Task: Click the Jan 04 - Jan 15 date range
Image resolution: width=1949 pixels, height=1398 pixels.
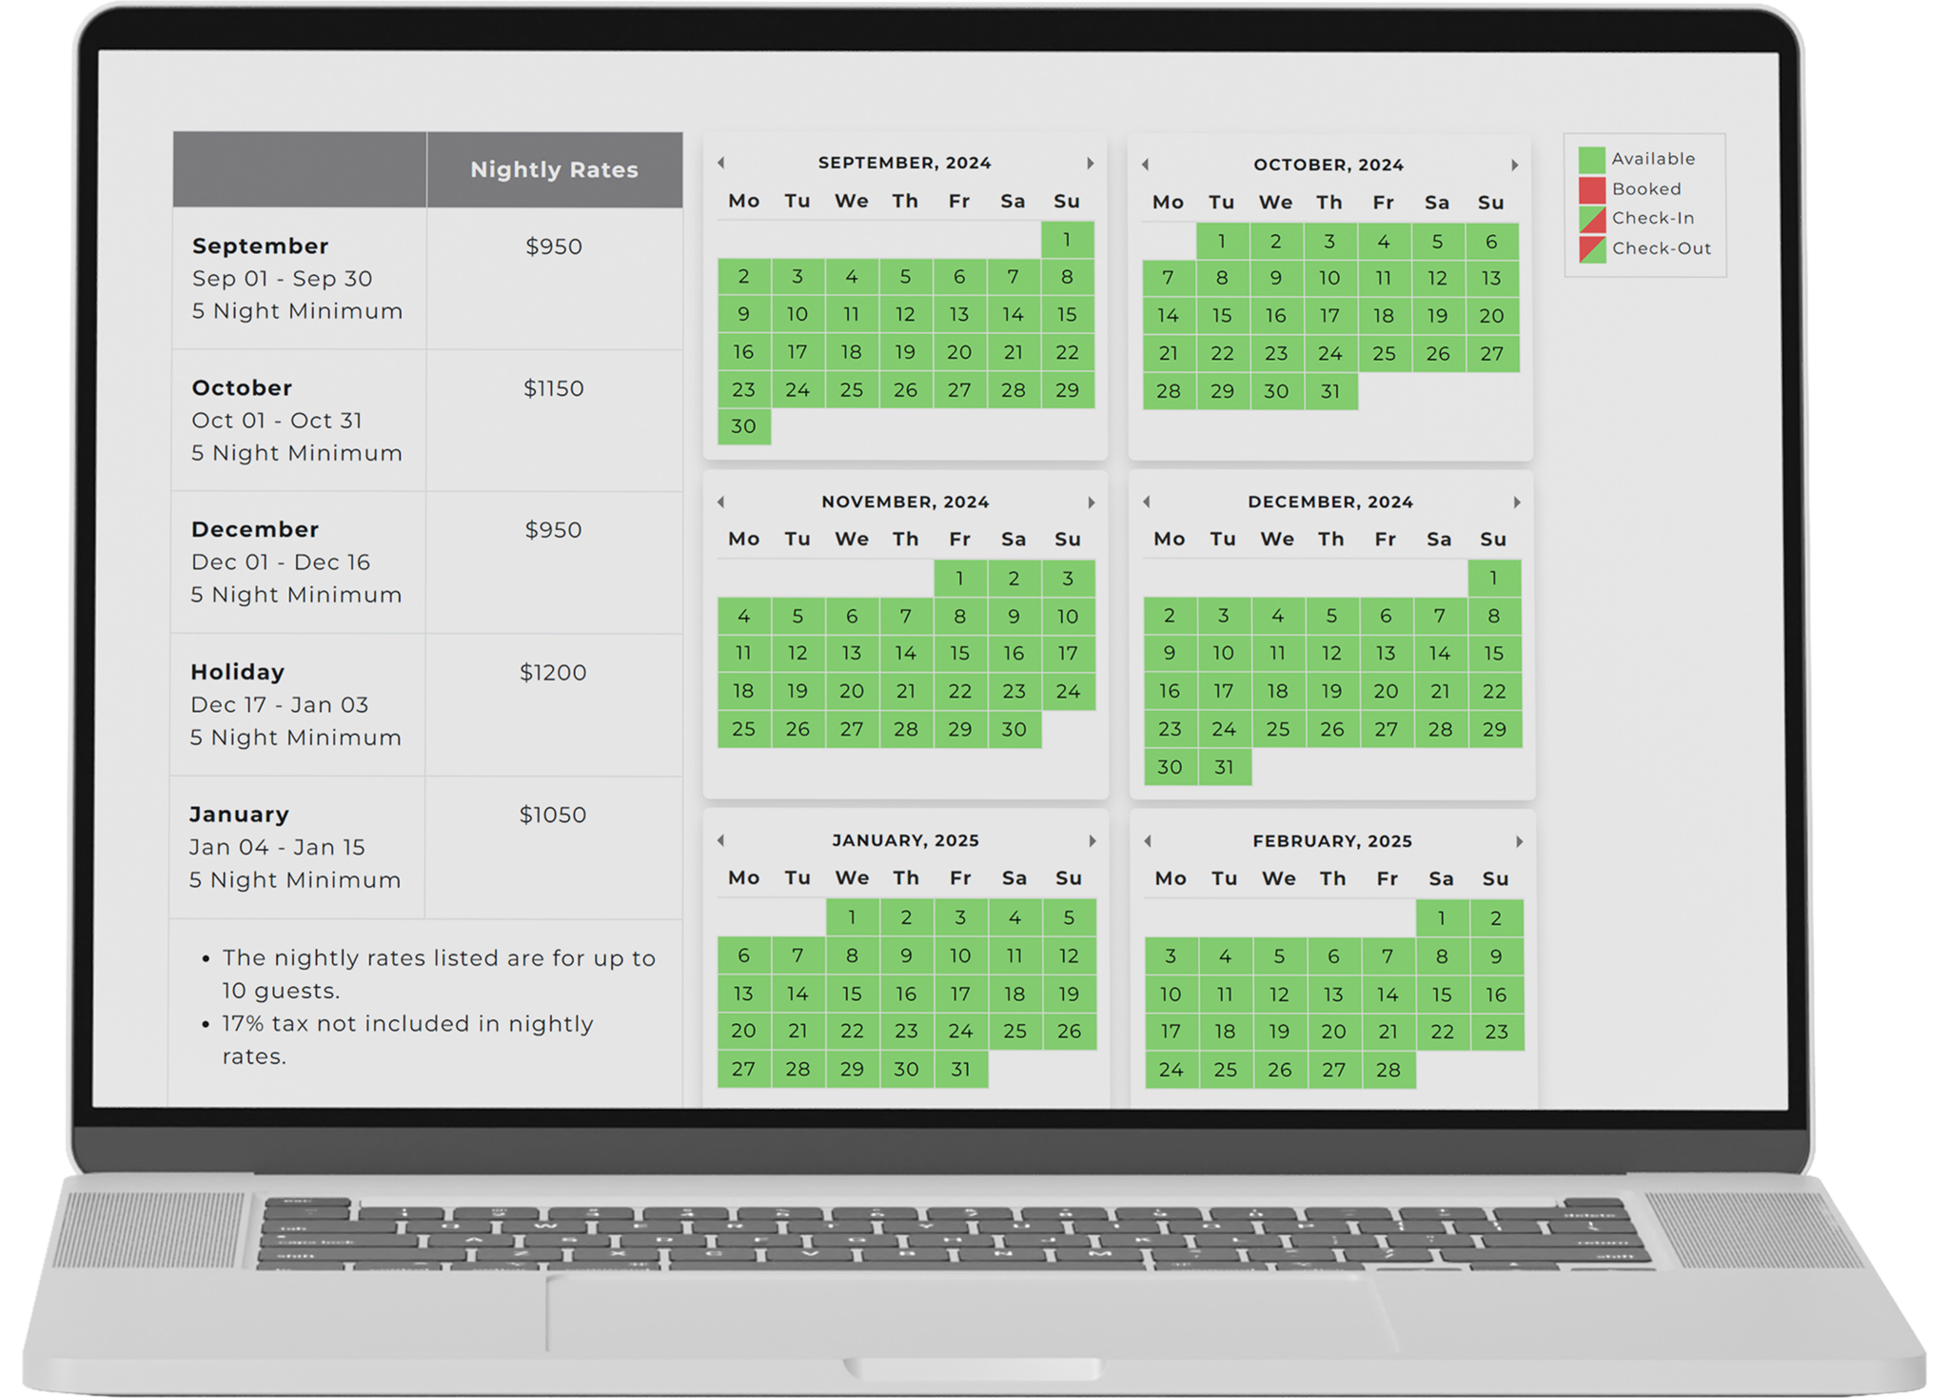Action: [x=277, y=847]
